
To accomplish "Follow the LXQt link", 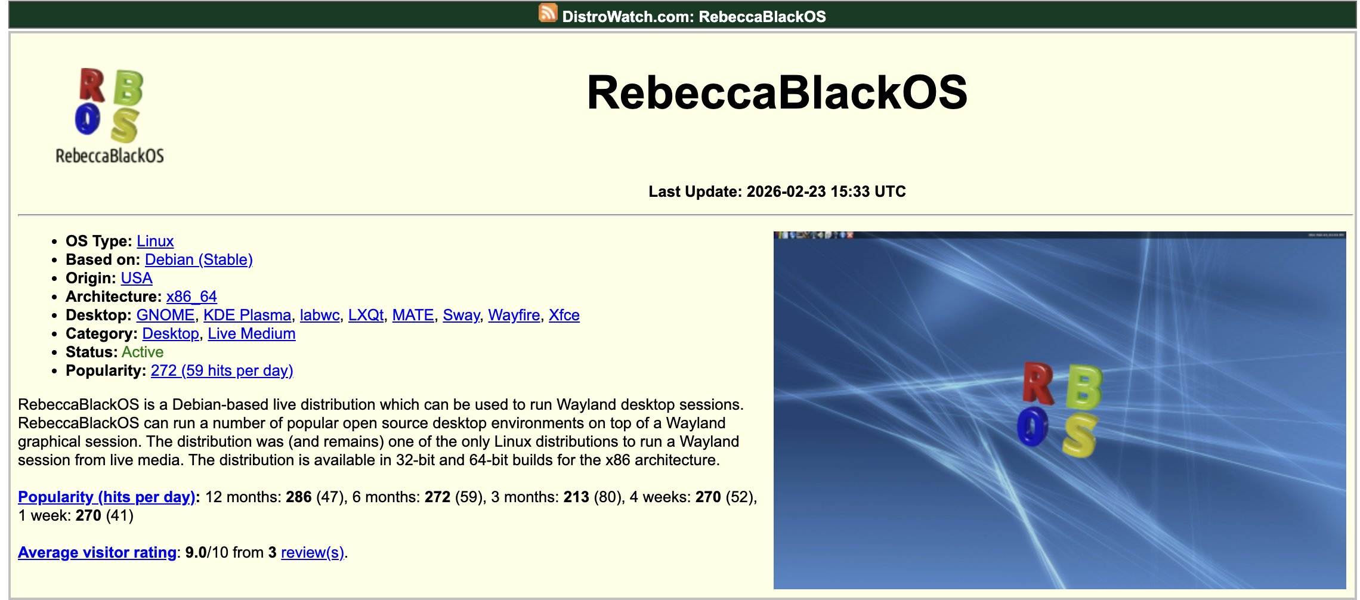I will [x=366, y=315].
